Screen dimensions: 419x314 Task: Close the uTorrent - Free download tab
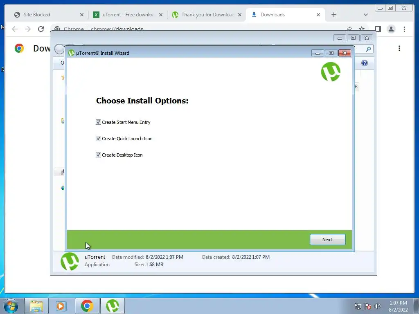pos(161,15)
